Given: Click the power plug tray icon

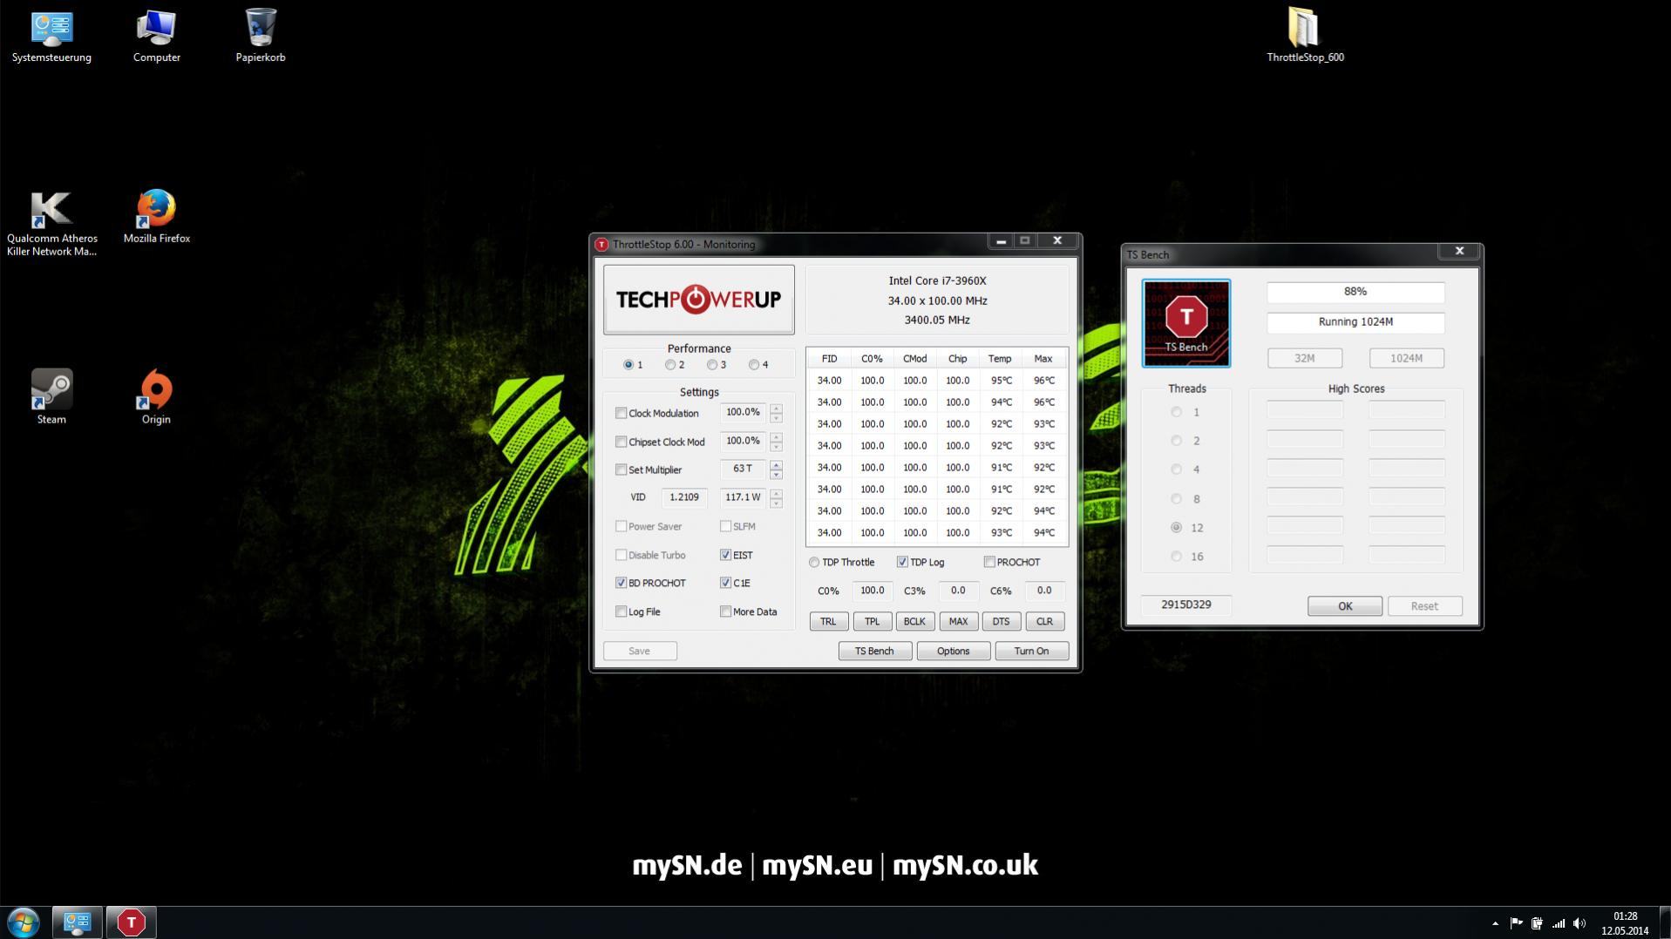Looking at the screenshot, I should tap(1537, 923).
